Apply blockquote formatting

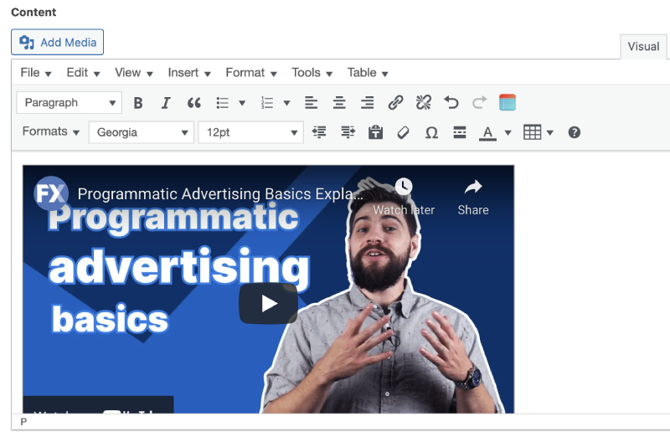coord(194,102)
